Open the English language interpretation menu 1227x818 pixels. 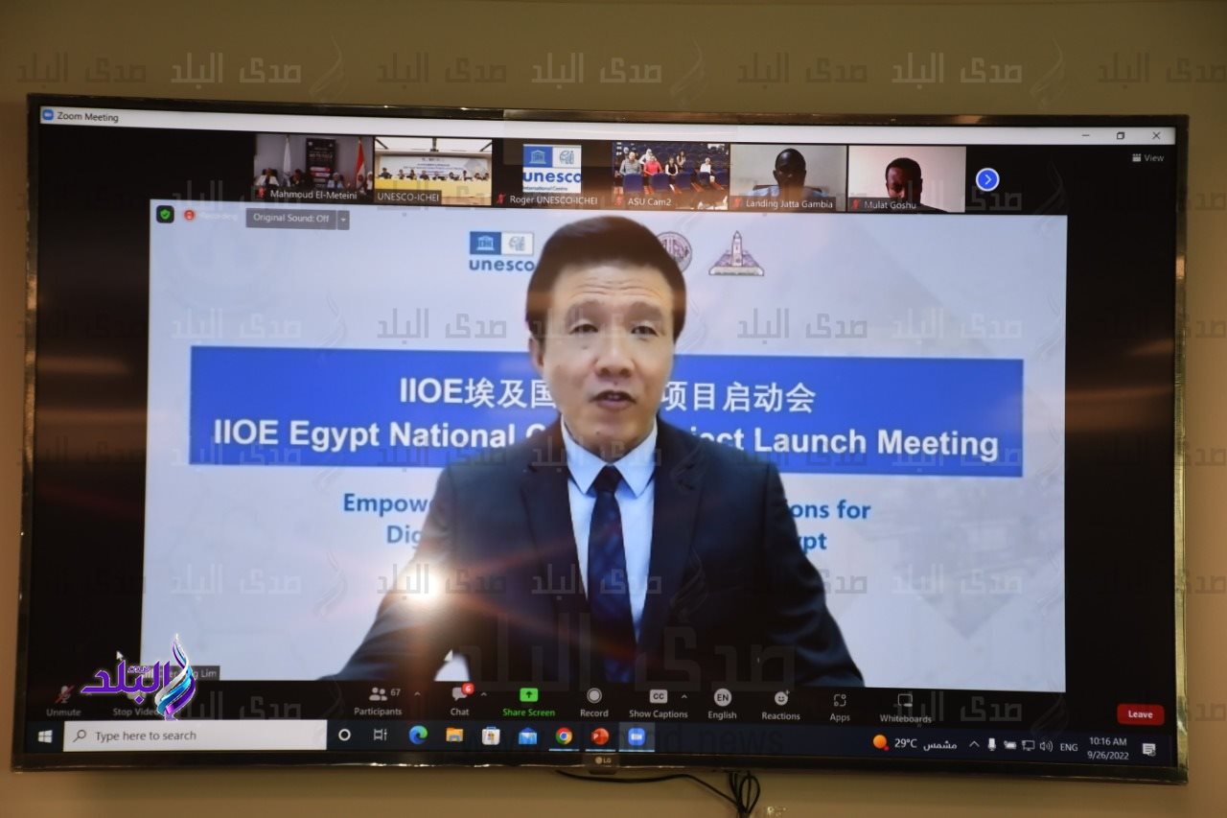(x=722, y=702)
